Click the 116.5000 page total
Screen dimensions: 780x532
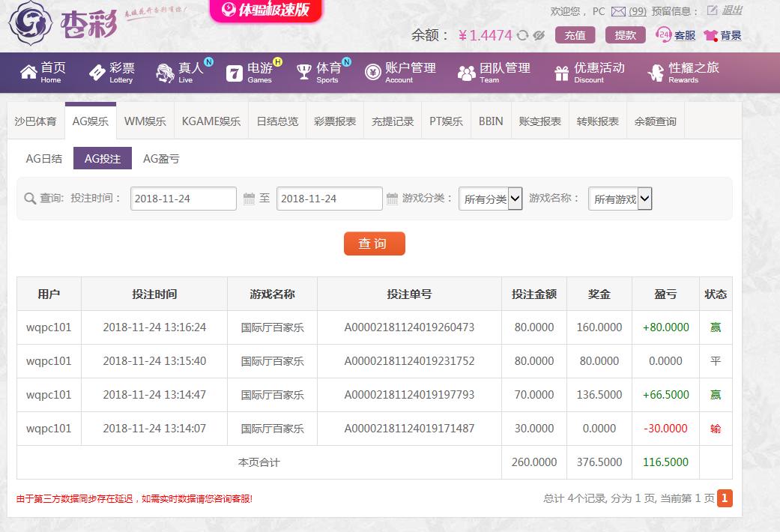click(665, 462)
